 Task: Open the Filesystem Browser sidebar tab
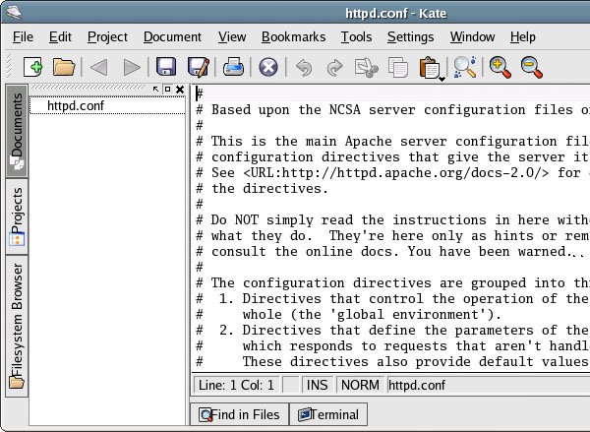pos(18,325)
